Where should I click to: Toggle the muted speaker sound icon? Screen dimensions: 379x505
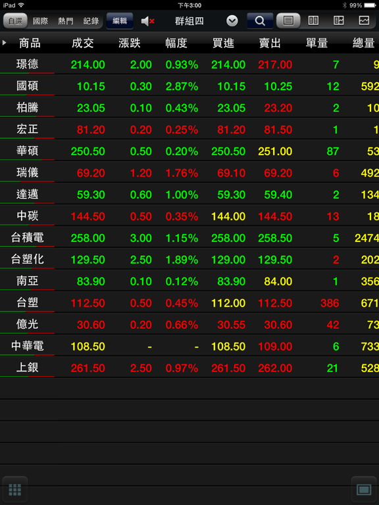[148, 21]
